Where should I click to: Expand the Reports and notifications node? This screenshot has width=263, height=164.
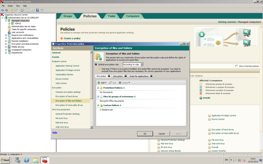(6, 35)
